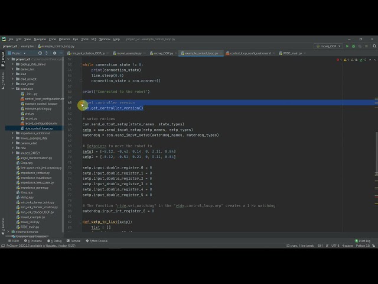Click the Python 3.8 interpreter status
The width and height of the screenshot is (378, 284).
tap(363, 246)
